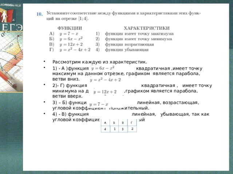Click the phrase 'убывающая, так как'
The height and width of the screenshot is (174, 233).
[185, 114]
